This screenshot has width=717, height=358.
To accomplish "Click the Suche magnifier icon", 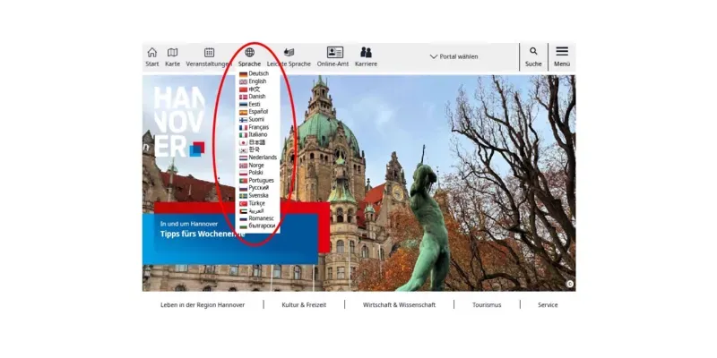I will click(533, 51).
